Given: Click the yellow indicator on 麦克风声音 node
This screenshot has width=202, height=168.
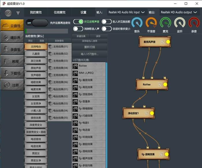Looking at the screenshot, I should [x=168, y=42].
